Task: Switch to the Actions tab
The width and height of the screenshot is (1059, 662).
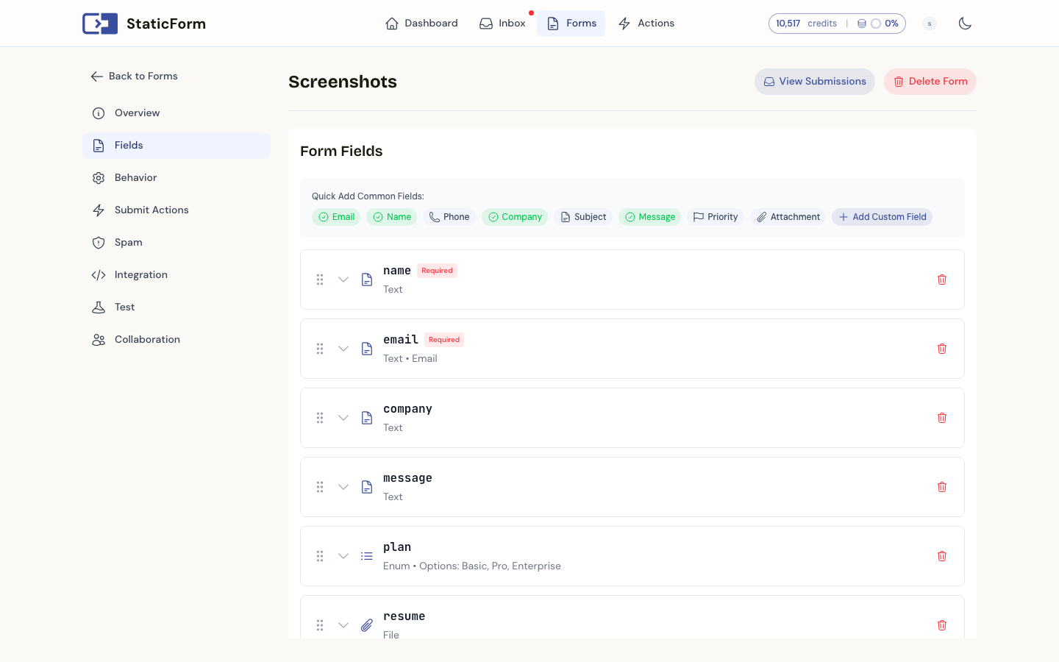Action: click(x=646, y=24)
